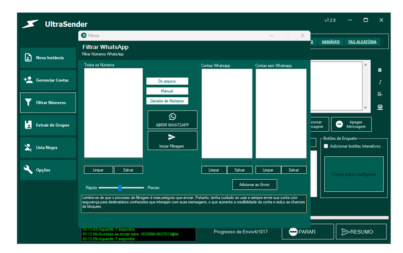Click the blocked-user icon for Lista Negra
403x253 pixels.
pos(28,148)
